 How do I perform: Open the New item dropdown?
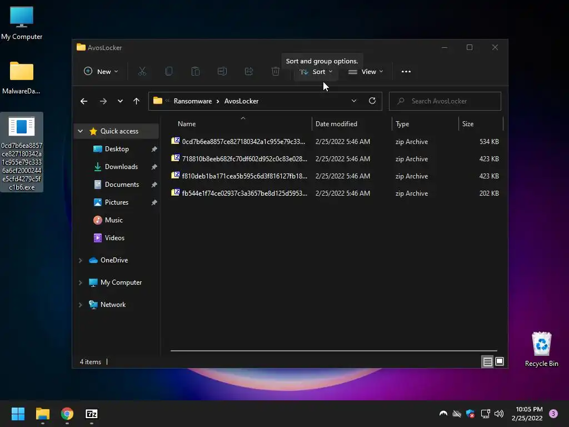click(101, 72)
